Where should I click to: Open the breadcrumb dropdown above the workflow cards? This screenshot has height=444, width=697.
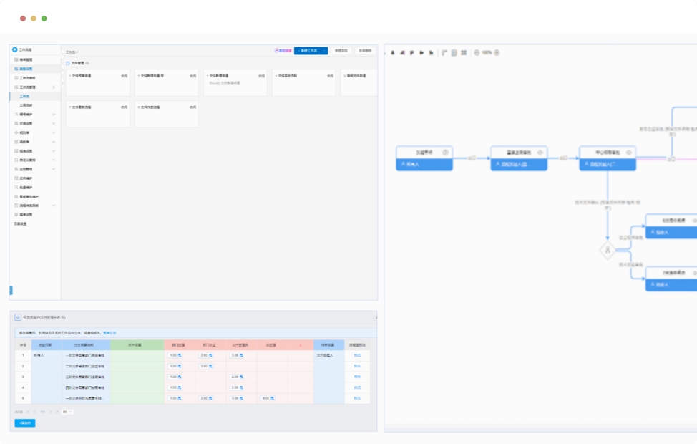point(72,52)
